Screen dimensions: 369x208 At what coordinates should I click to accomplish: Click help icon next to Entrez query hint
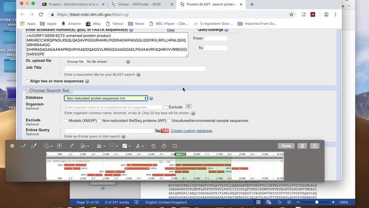(123, 136)
